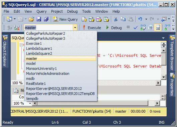The height and width of the screenshot is (127, 177).
Task: Select ReportServer$MSSQLSERVER2012TempDB from database list
Action: tap(61, 94)
